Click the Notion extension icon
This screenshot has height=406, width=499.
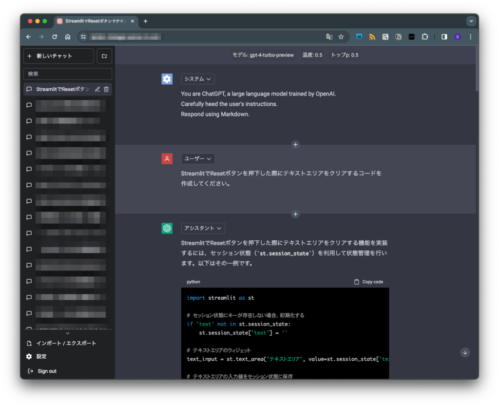point(399,37)
